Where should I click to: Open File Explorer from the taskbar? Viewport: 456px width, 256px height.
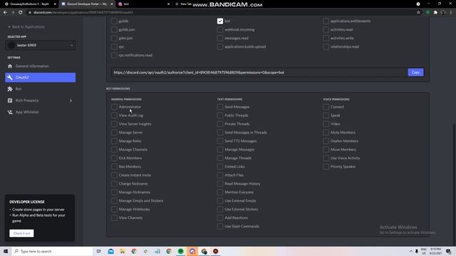pyautogui.click(x=123, y=251)
